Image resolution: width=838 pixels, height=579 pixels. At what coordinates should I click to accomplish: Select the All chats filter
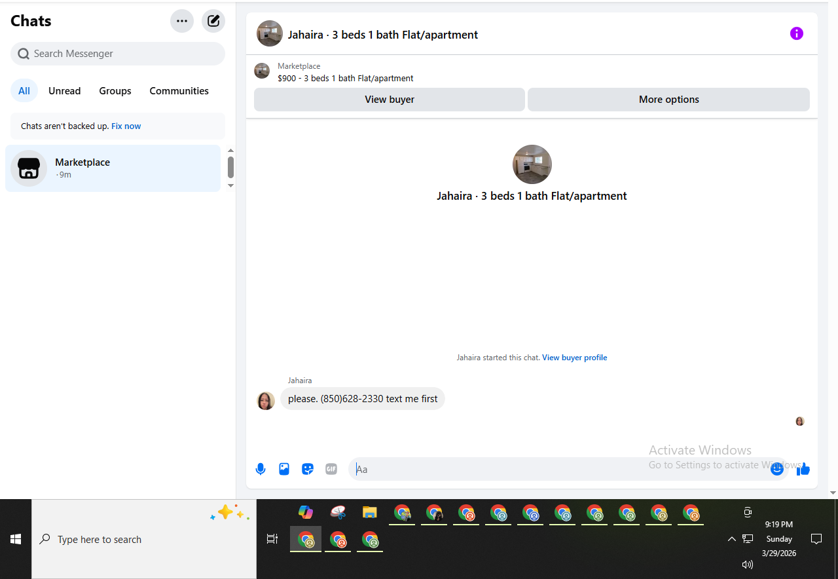point(24,91)
